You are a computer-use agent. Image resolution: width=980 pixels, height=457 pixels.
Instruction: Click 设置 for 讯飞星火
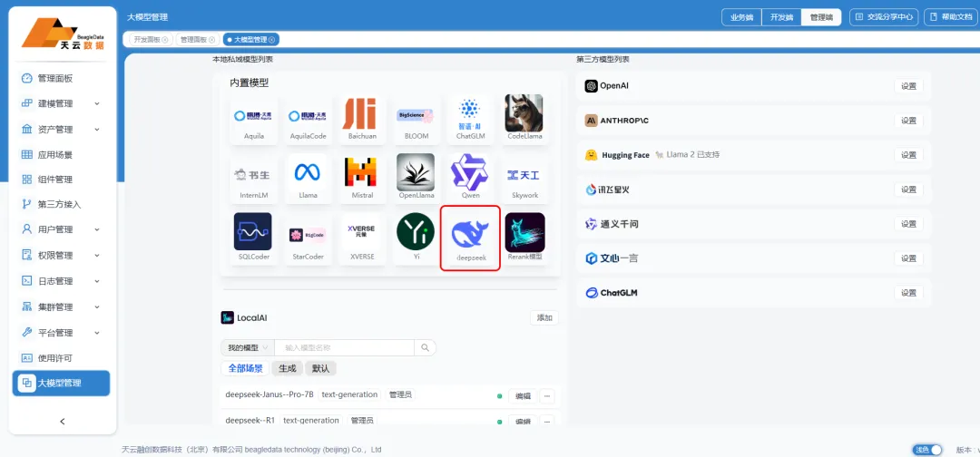(908, 190)
